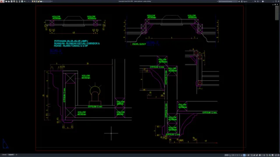Toggle the PAPER space status bar button
The image size is (280, 157).
click(x=227, y=155)
